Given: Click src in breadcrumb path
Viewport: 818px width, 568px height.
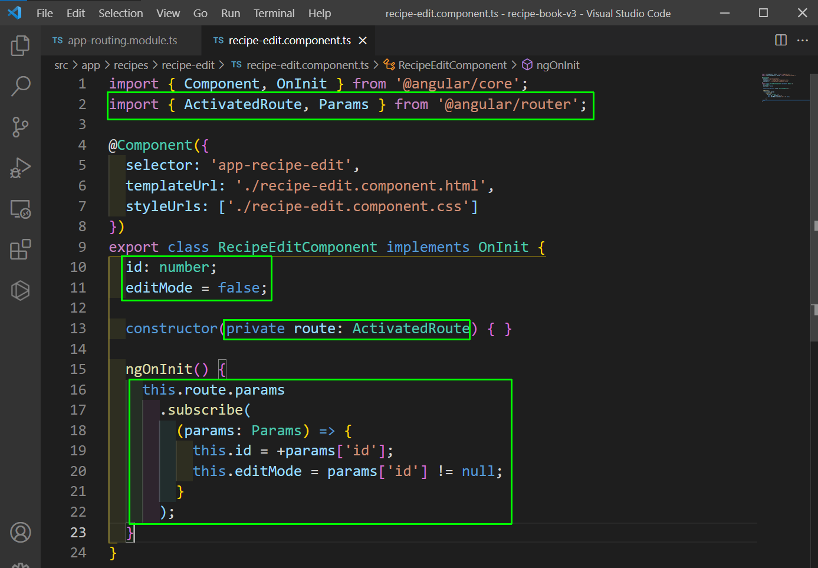Looking at the screenshot, I should click(x=61, y=65).
